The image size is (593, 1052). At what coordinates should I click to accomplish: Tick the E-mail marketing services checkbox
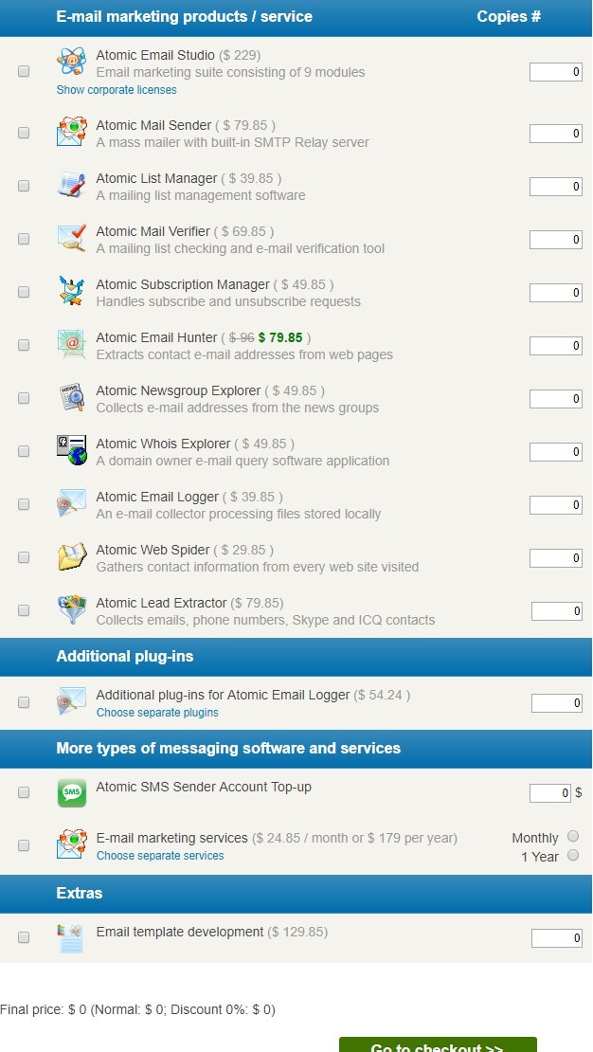click(24, 845)
